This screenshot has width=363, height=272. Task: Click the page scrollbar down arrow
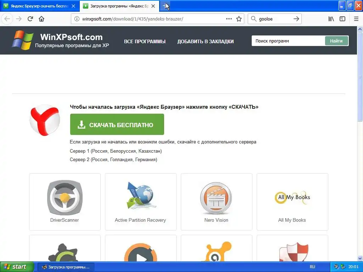[x=360, y=258]
